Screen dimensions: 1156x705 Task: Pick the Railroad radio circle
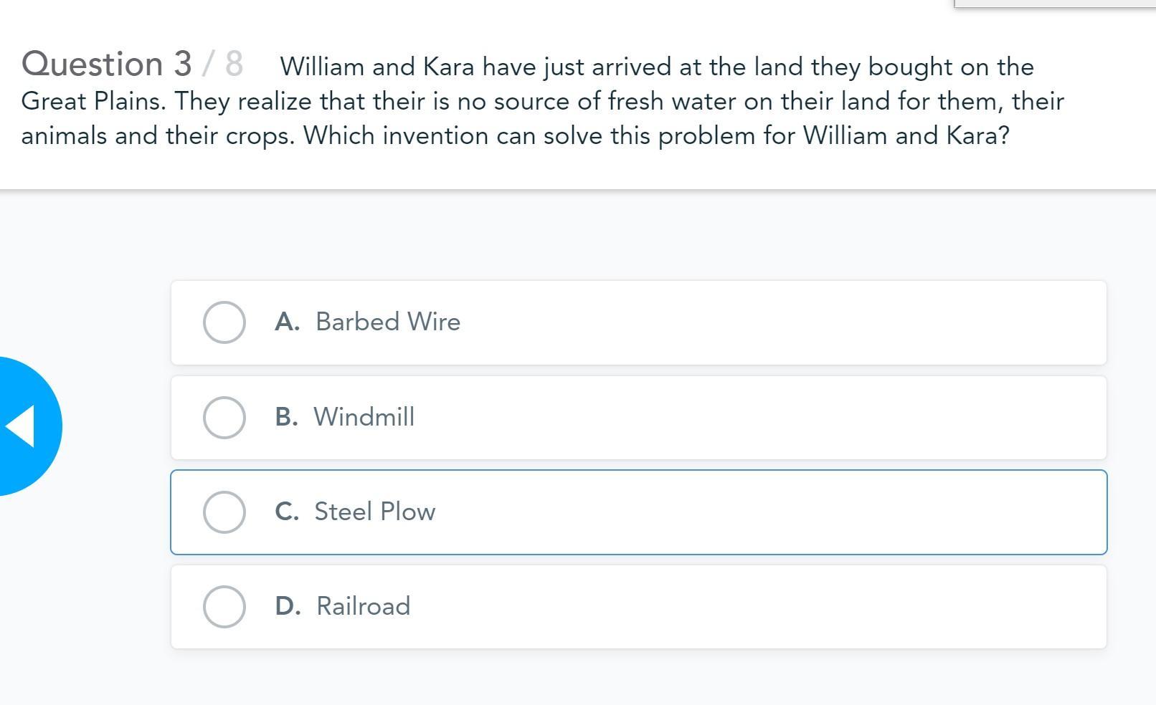pos(224,607)
